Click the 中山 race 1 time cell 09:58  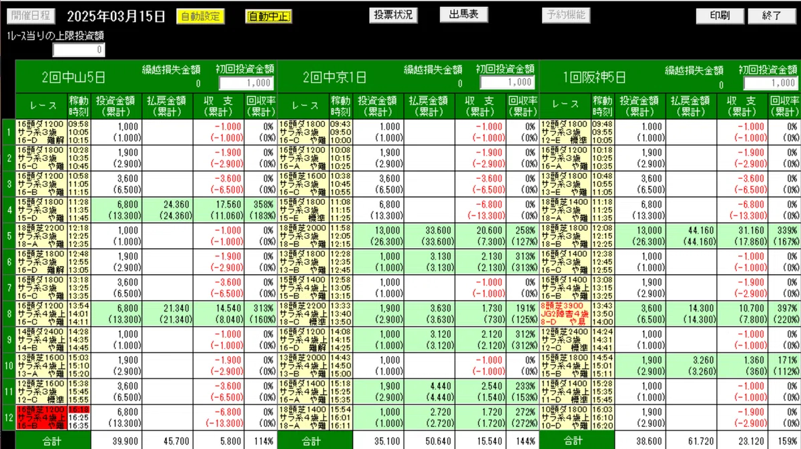coord(78,132)
